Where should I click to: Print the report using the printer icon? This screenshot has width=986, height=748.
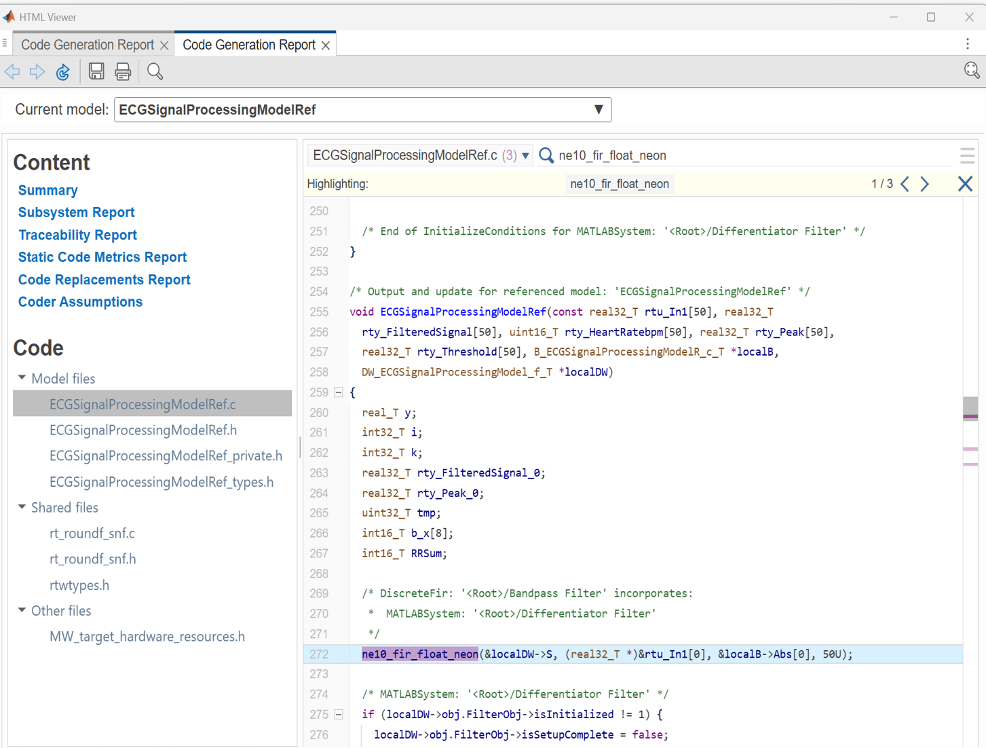click(123, 71)
